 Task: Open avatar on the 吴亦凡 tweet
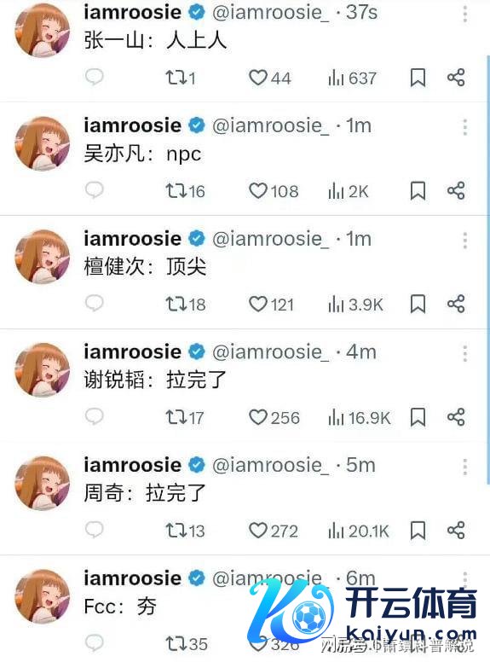click(x=42, y=143)
